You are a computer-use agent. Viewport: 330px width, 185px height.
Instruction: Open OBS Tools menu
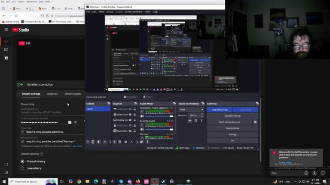pyautogui.click(x=147, y=12)
